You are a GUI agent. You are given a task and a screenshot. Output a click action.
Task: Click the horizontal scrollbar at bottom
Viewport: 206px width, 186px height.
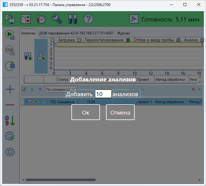tap(60, 180)
